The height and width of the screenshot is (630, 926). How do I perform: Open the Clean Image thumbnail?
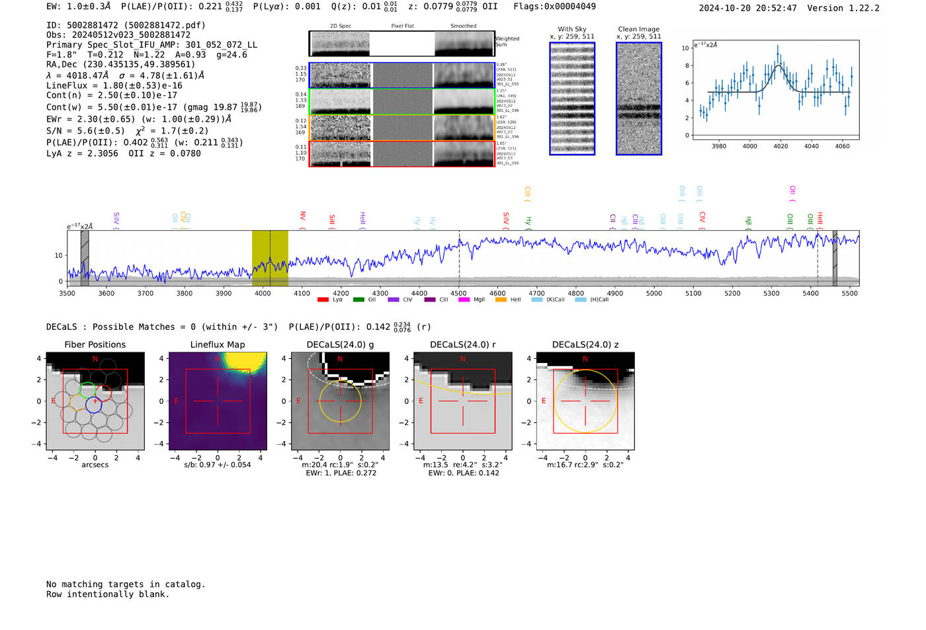pyautogui.click(x=639, y=98)
